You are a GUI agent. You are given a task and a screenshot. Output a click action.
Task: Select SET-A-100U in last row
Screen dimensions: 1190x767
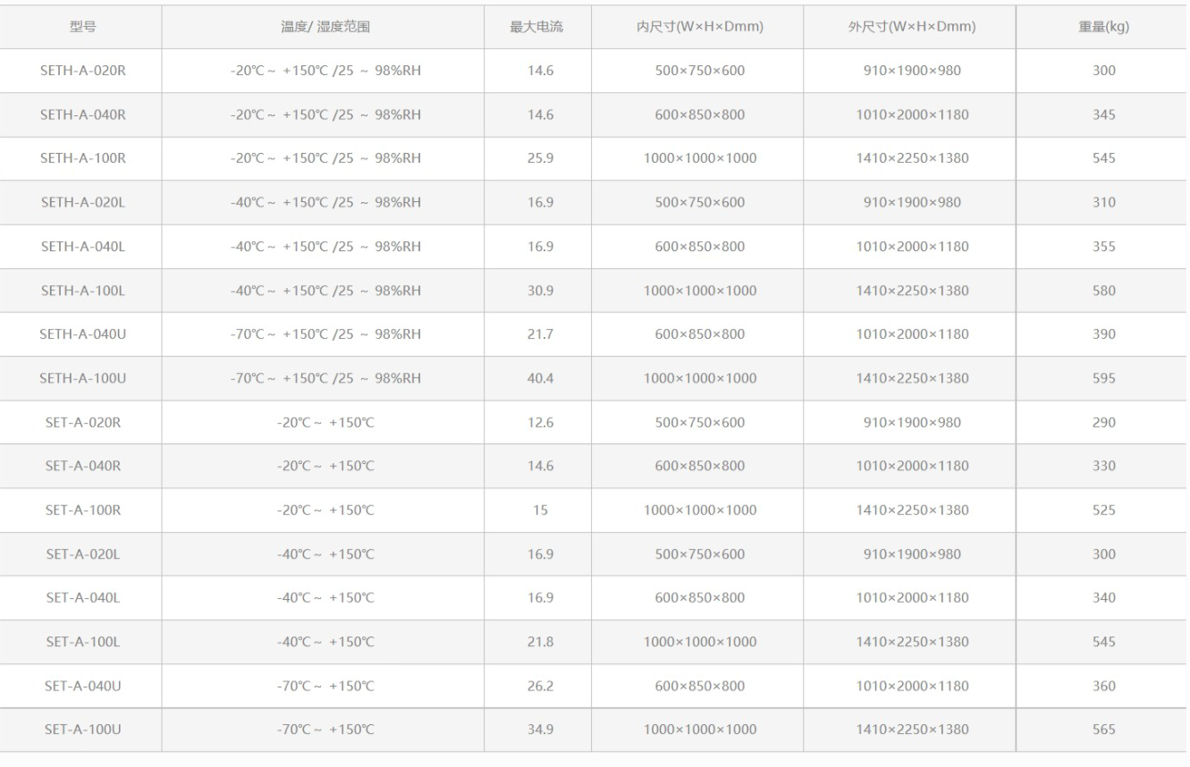[x=82, y=729]
